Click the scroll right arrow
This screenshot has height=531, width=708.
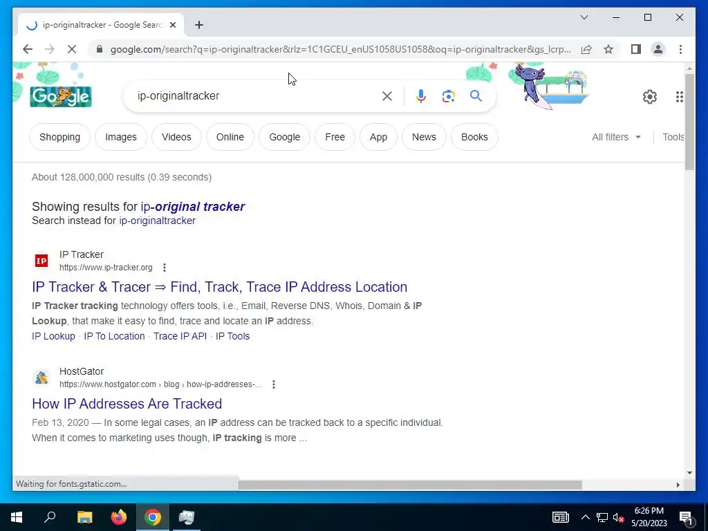click(678, 485)
